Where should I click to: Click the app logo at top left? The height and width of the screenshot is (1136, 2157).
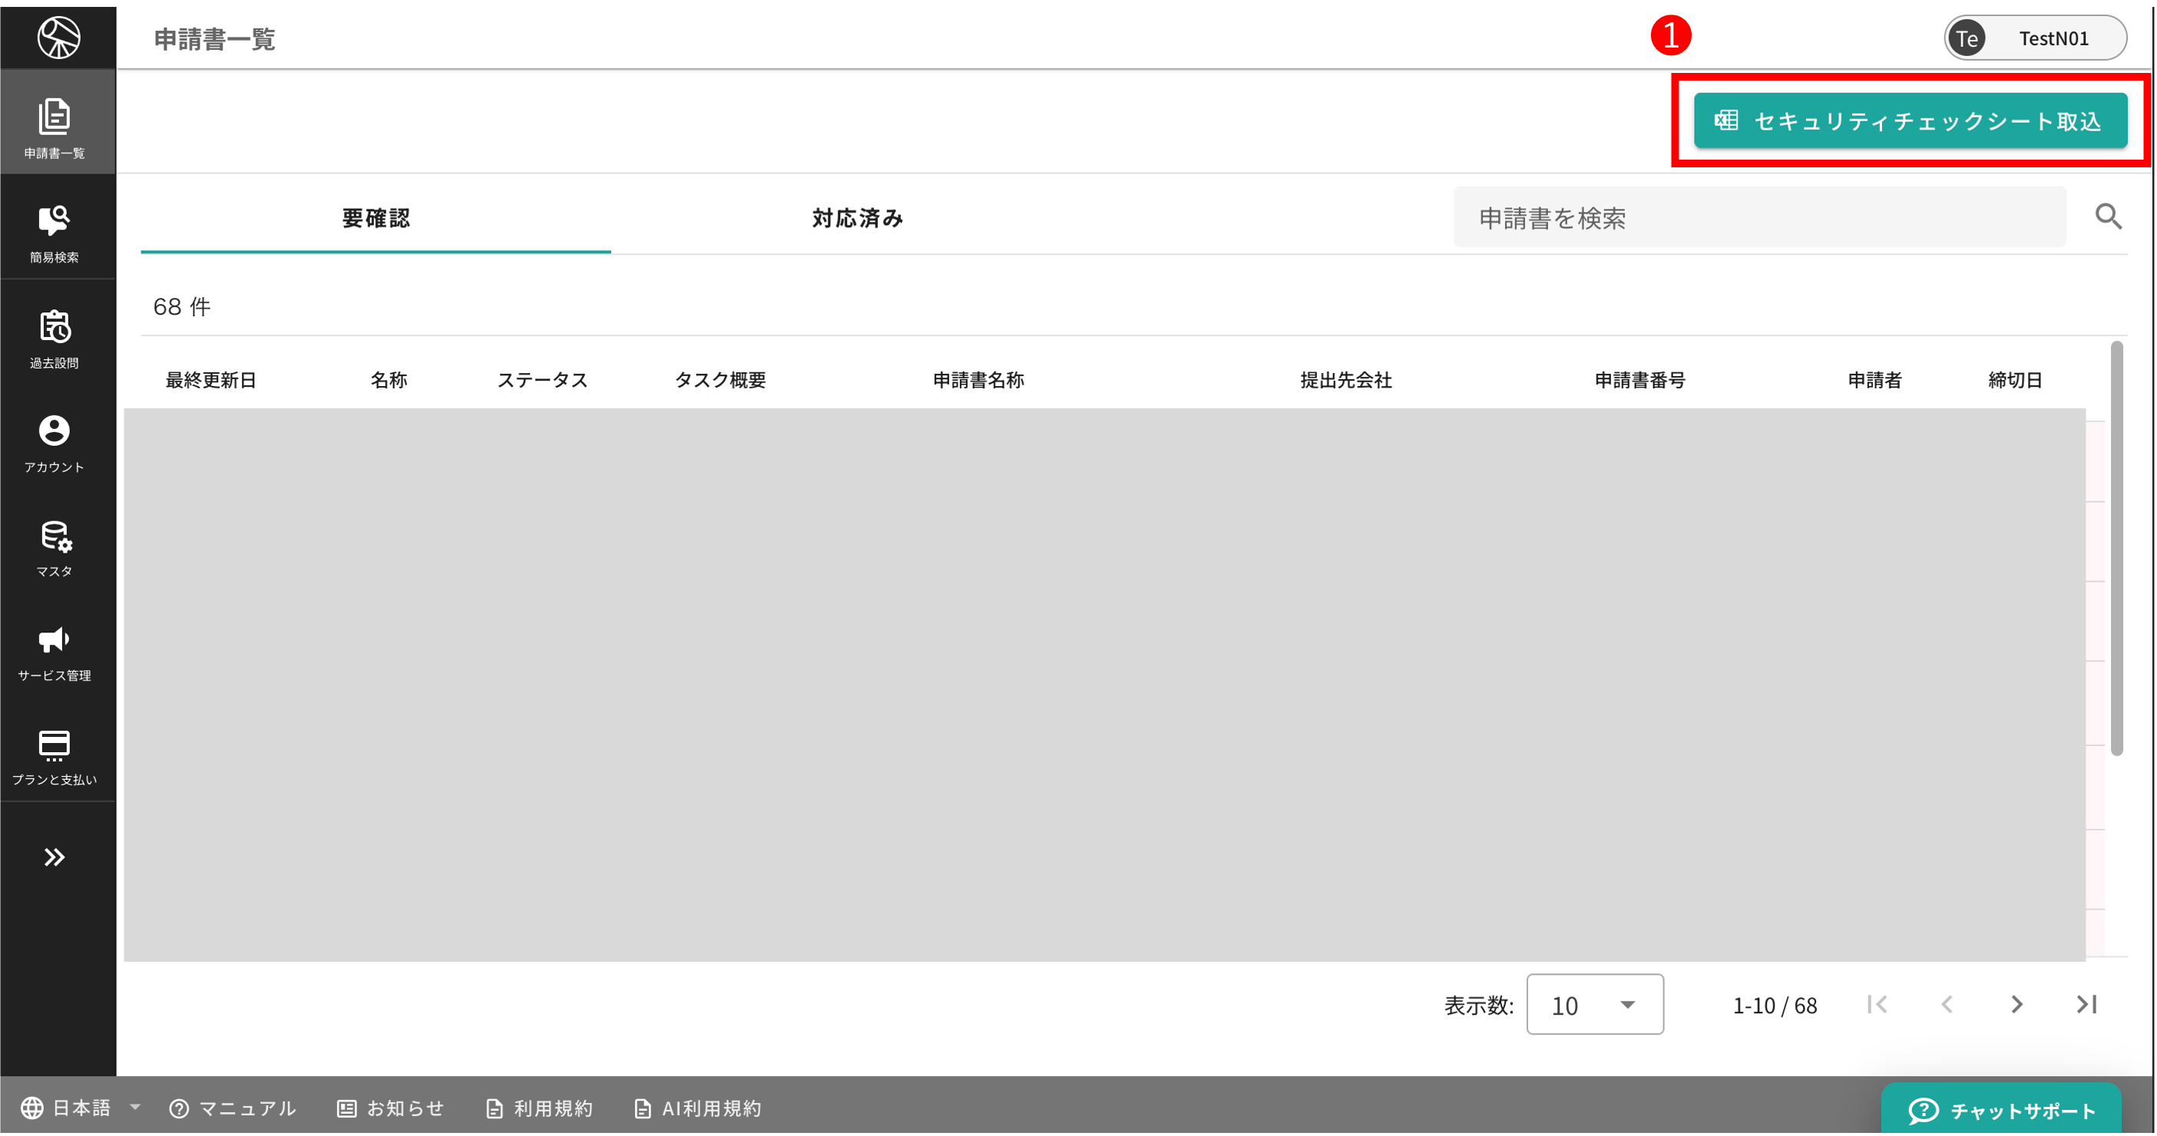58,37
